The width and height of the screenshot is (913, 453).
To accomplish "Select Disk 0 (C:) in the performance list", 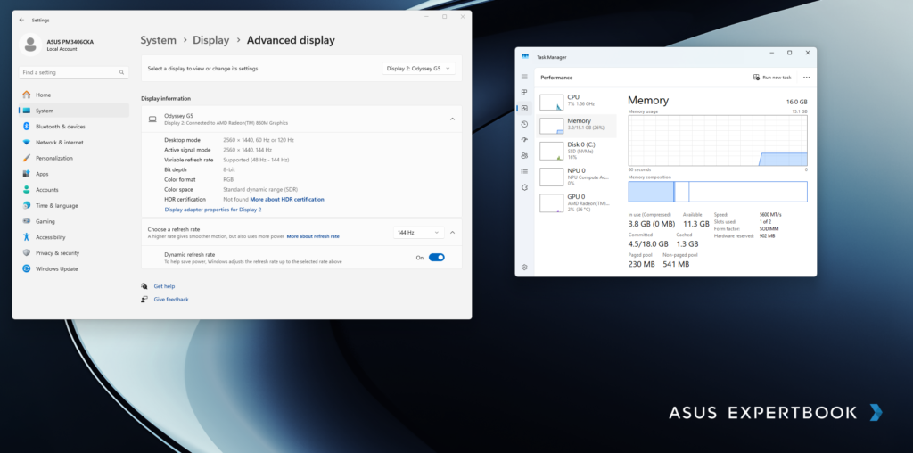I will coord(577,151).
